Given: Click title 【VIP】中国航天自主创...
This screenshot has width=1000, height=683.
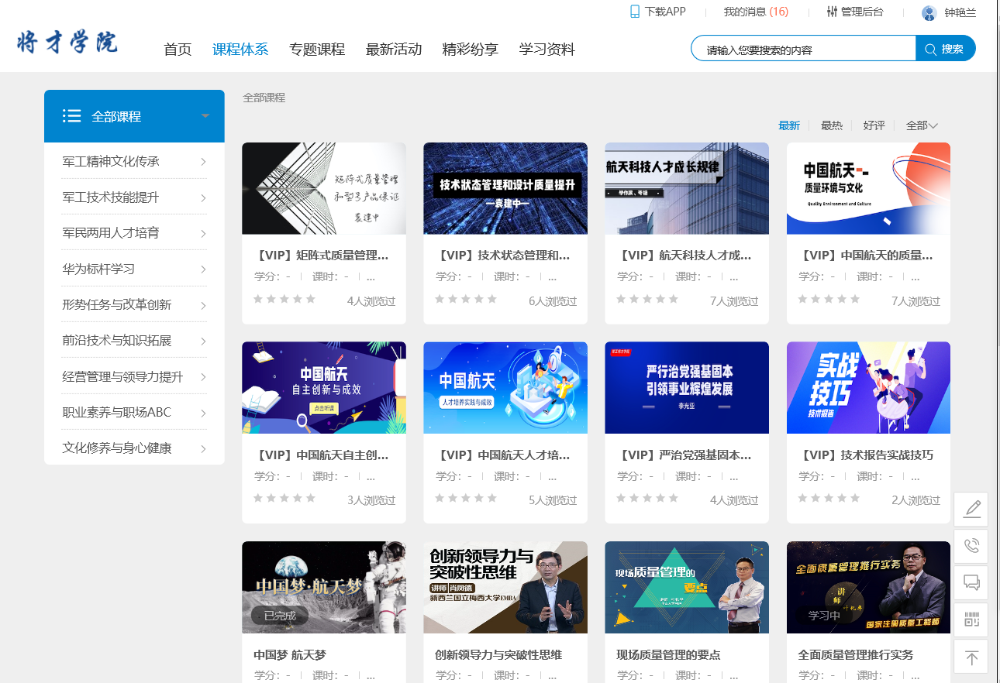Looking at the screenshot, I should pyautogui.click(x=321, y=455).
